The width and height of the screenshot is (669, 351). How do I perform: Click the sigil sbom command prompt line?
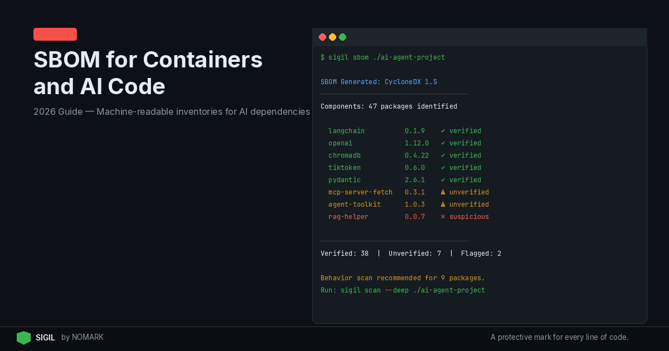382,57
